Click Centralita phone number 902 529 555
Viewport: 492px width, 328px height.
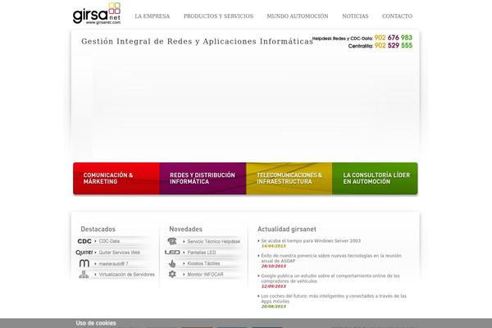pyautogui.click(x=393, y=46)
